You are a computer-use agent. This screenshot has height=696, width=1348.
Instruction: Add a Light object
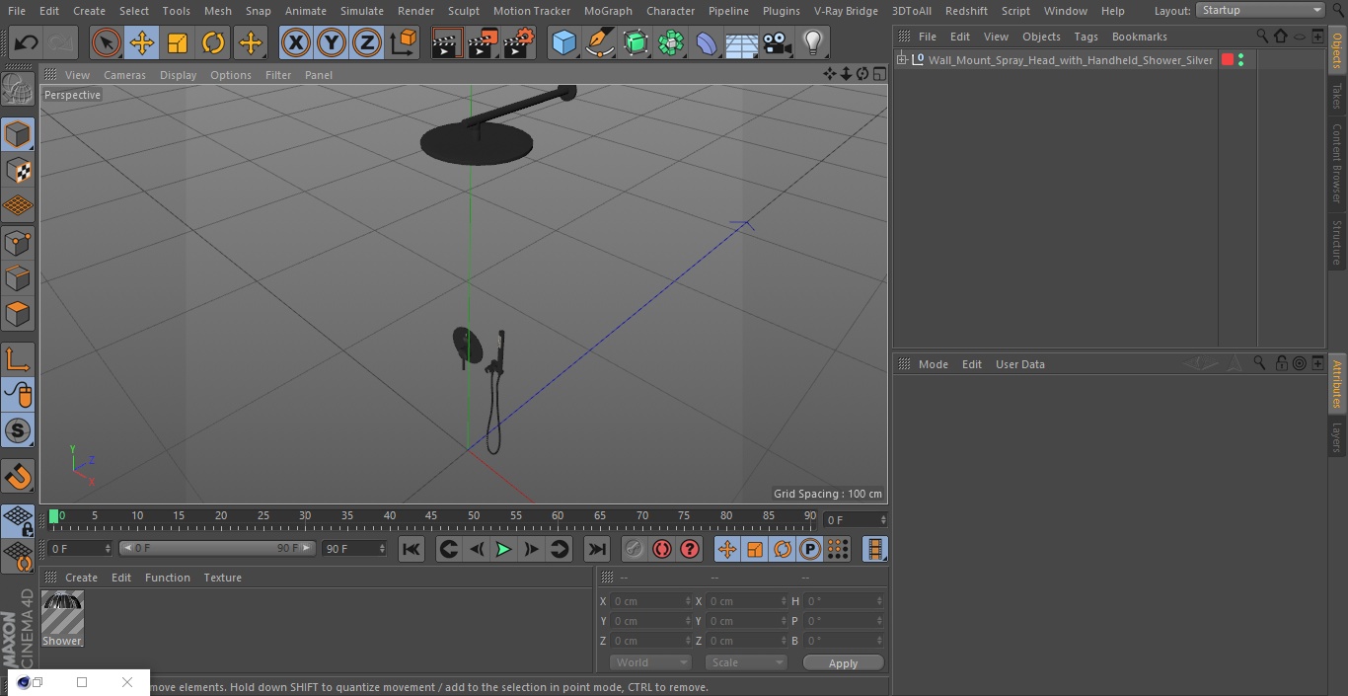coord(812,42)
